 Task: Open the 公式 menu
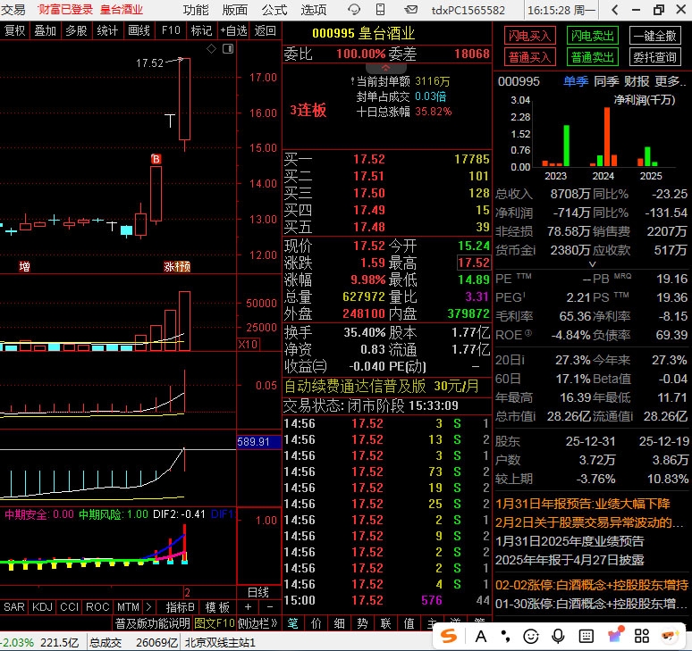(x=274, y=9)
